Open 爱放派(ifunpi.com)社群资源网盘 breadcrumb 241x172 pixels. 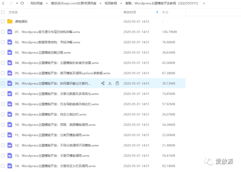[74, 3]
